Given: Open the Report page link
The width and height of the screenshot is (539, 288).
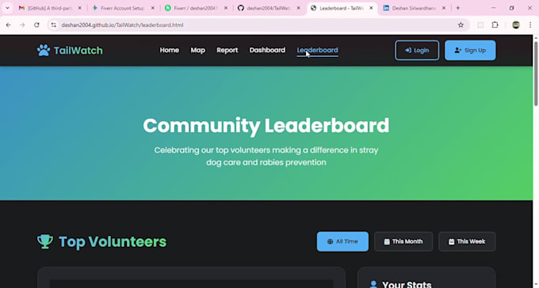Looking at the screenshot, I should pos(227,50).
